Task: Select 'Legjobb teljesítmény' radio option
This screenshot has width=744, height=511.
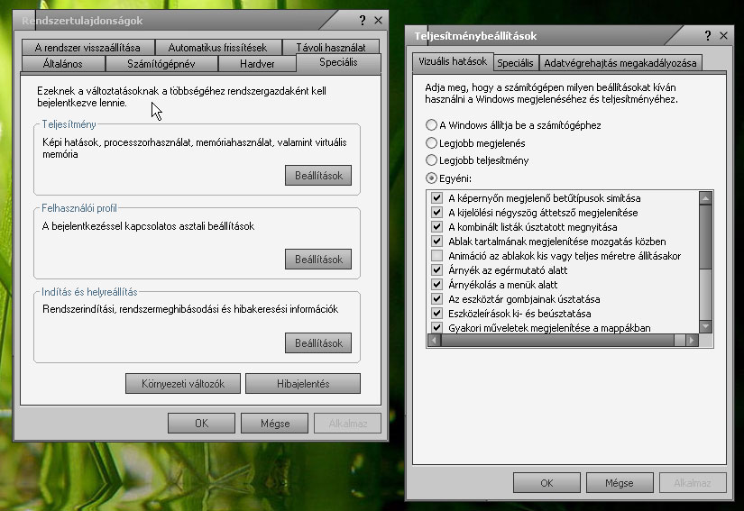Action: [x=432, y=160]
